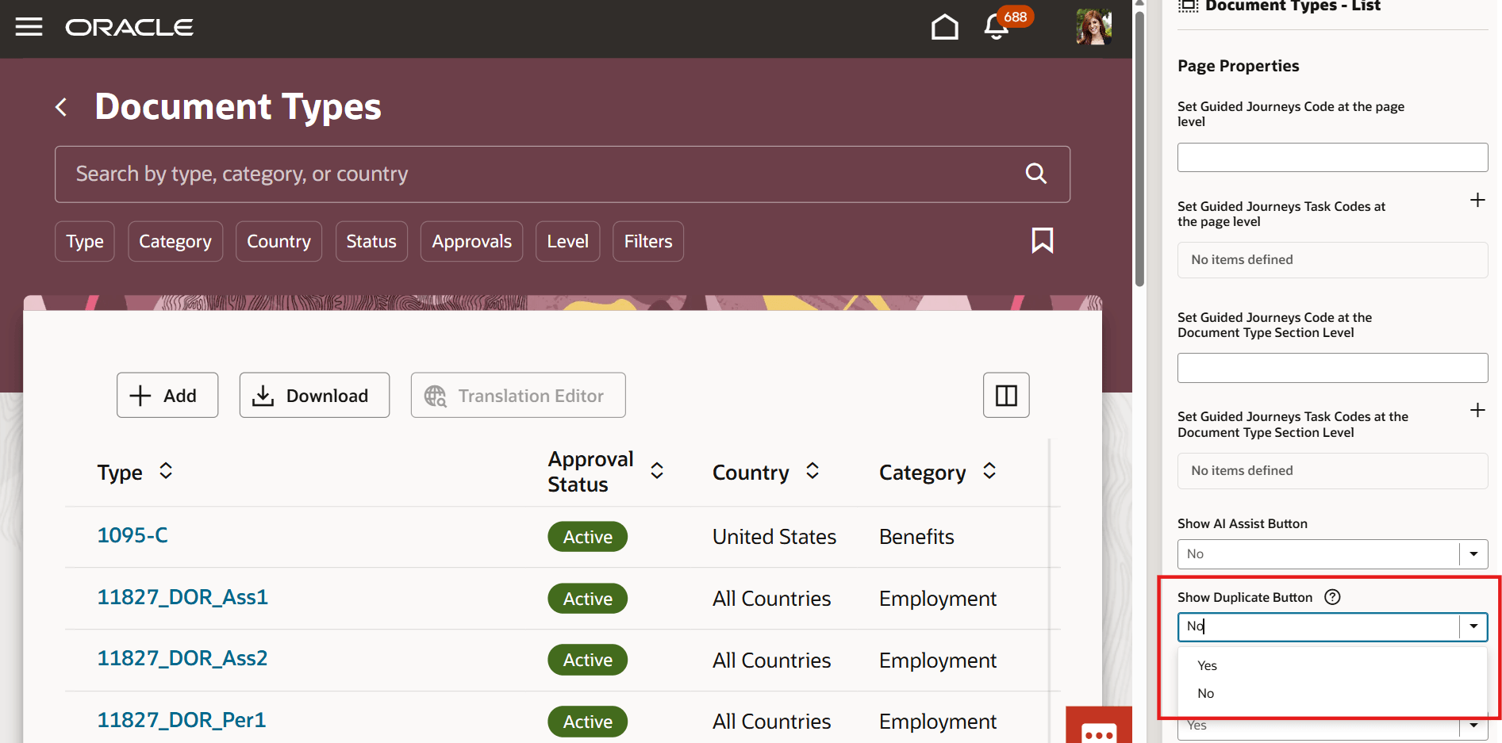Click the main page vertical scrollbar
The width and height of the screenshot is (1502, 743).
pos(1139,149)
